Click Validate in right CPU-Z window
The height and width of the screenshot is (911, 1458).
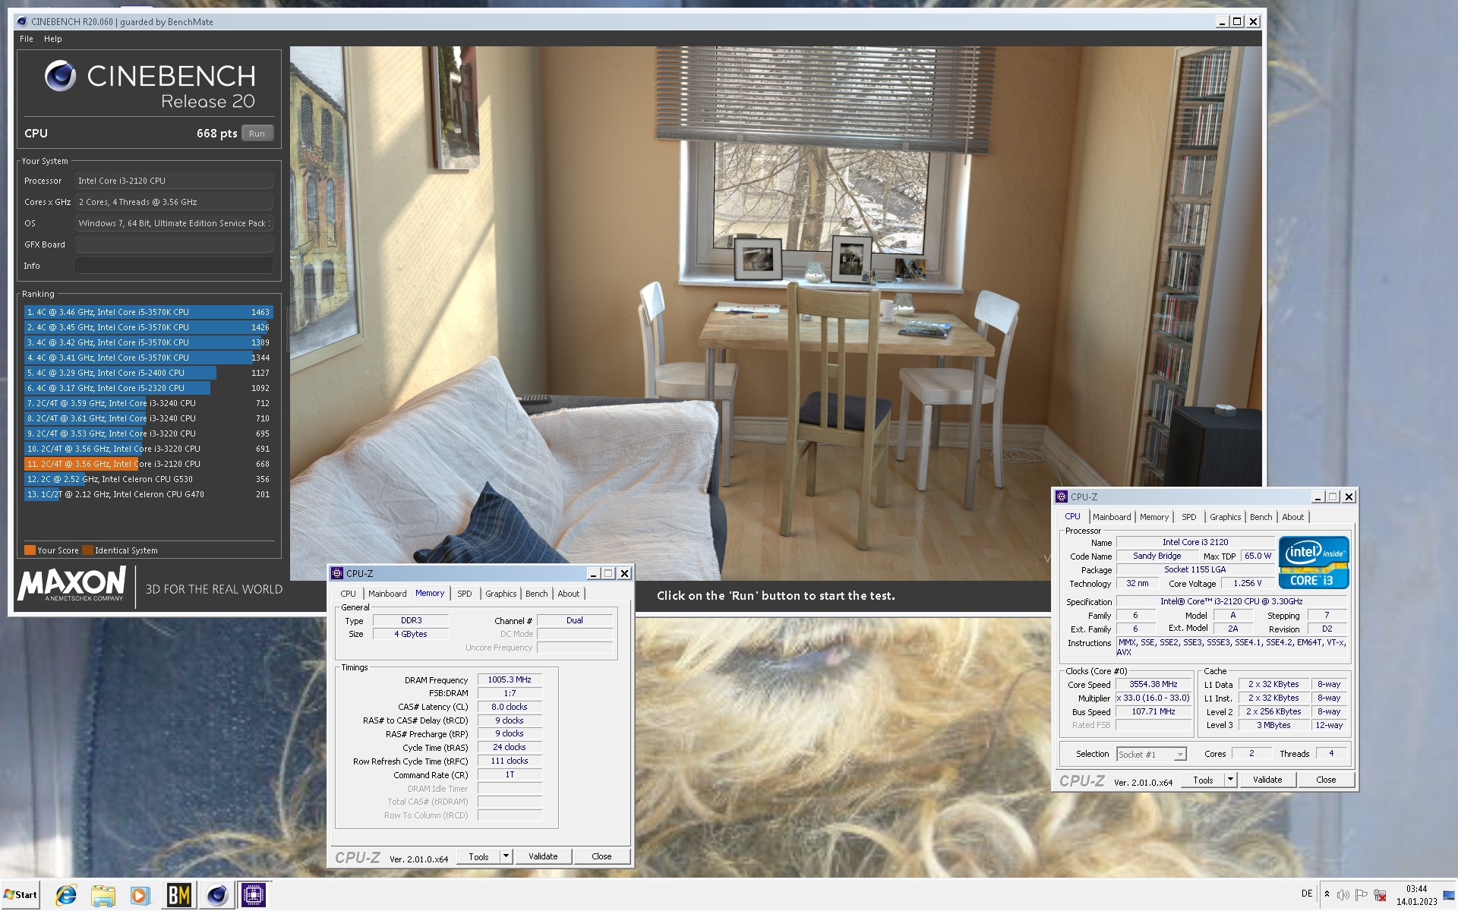click(x=1267, y=780)
